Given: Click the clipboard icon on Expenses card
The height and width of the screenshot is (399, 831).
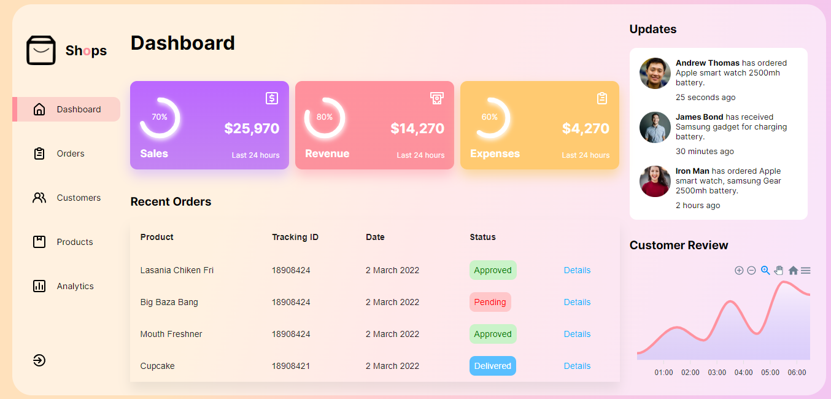Looking at the screenshot, I should [602, 98].
